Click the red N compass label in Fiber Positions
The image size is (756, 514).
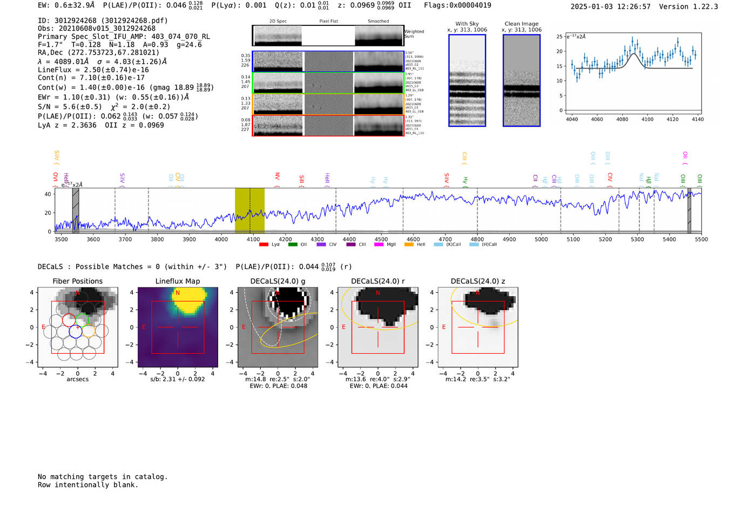pos(78,293)
